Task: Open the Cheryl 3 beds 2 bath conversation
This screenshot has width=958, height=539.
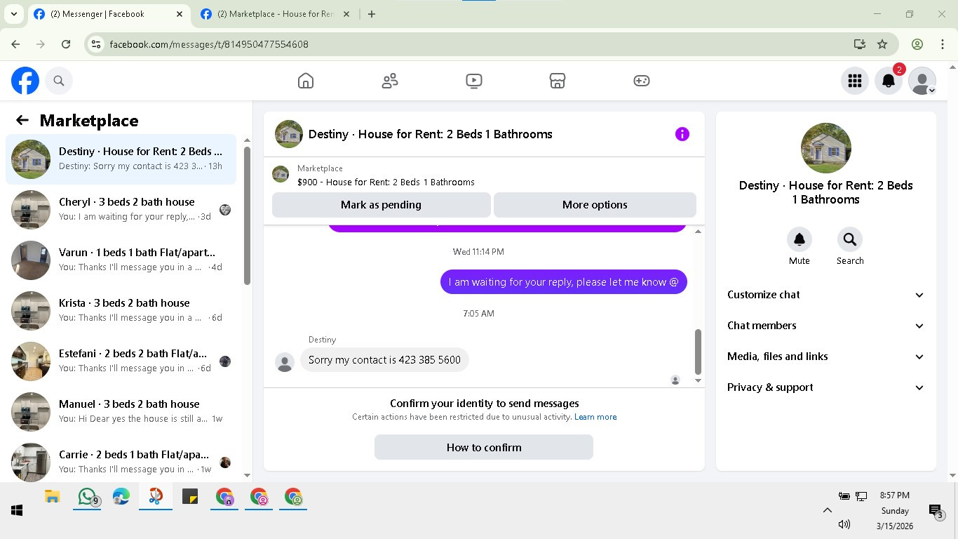Action: 121,210
